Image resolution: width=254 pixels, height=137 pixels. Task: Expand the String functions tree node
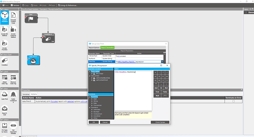coord(92,101)
